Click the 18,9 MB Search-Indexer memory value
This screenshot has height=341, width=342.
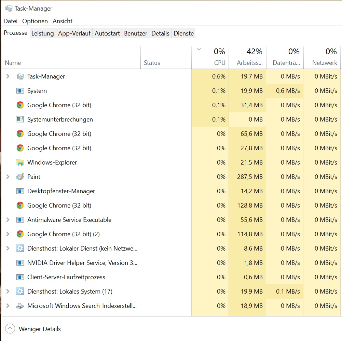[x=251, y=306]
